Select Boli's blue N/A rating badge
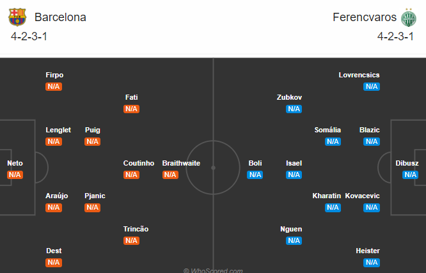This screenshot has height=273, width=426. pos(255,175)
